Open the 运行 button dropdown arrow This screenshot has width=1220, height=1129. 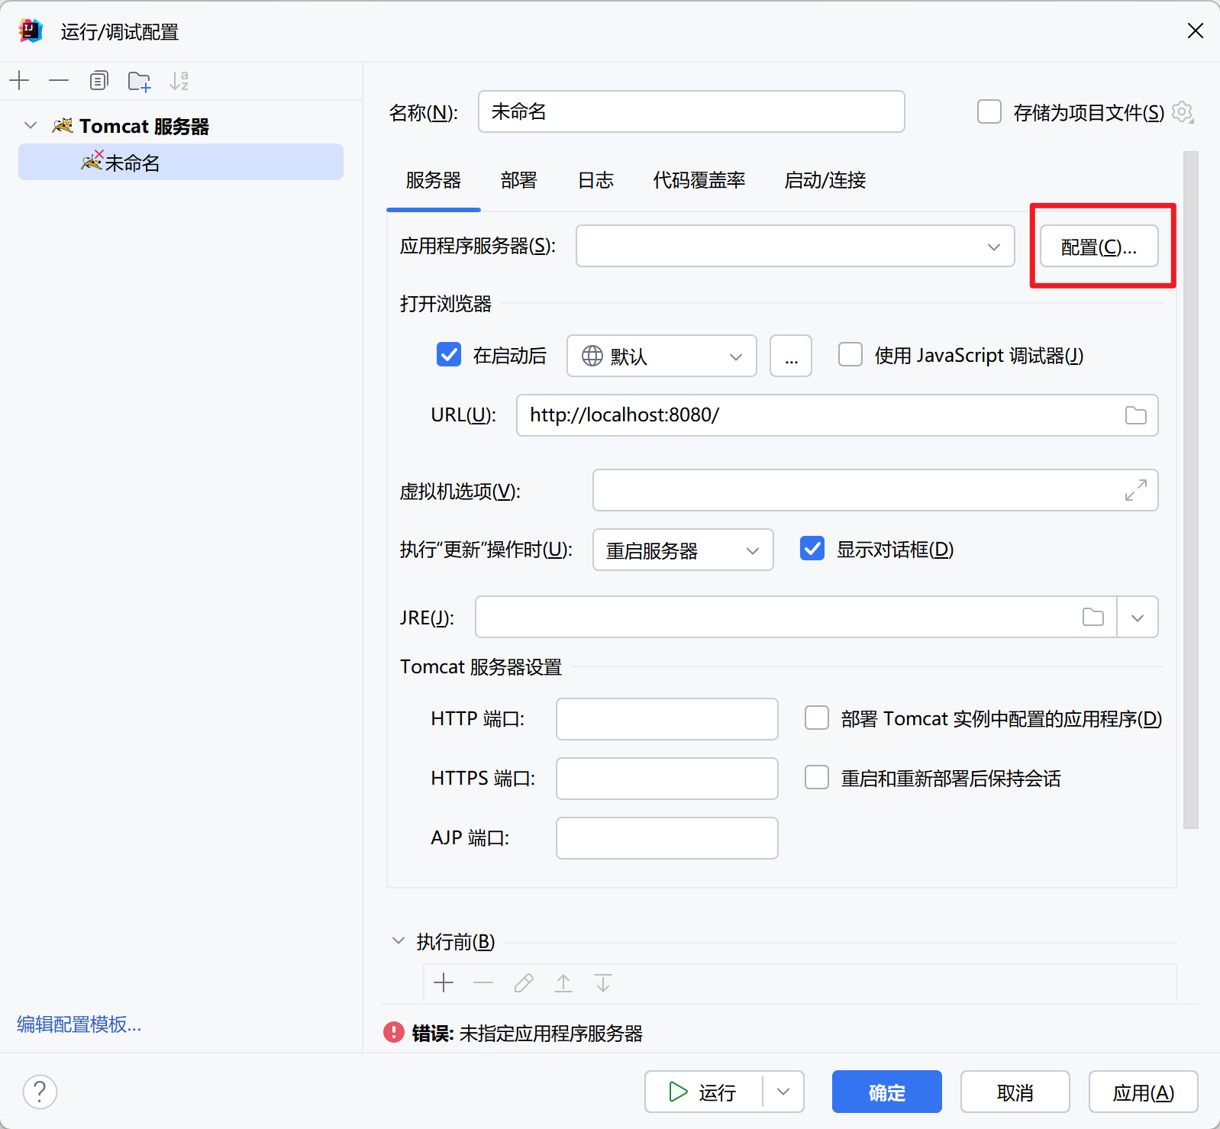[783, 1092]
